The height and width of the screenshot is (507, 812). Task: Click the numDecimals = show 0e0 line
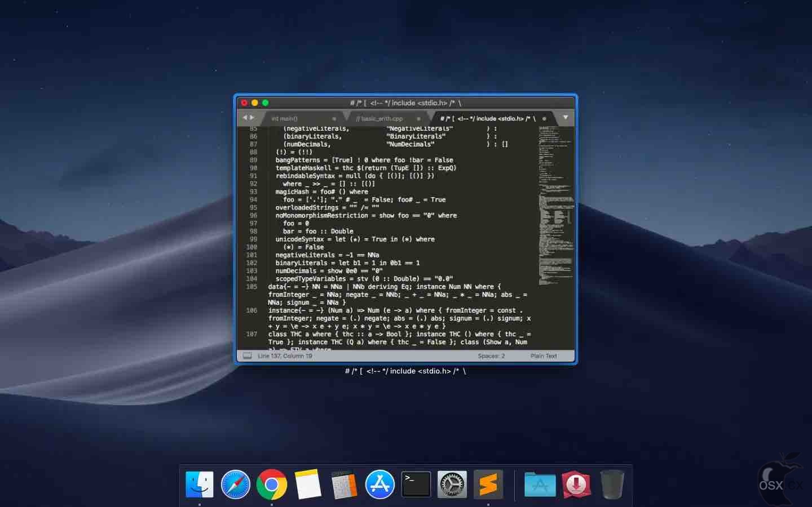coord(329,271)
